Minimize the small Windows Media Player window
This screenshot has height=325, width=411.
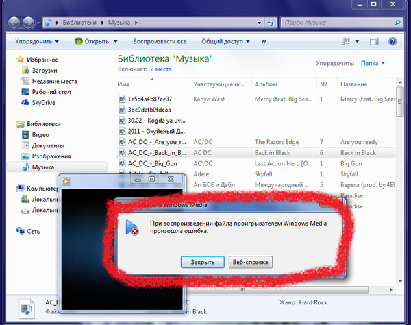tap(138, 179)
